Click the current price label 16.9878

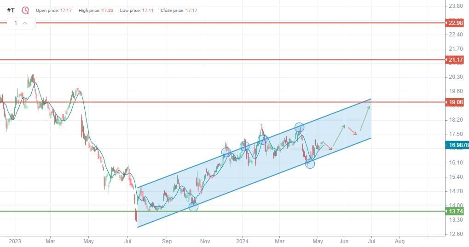coord(457,145)
